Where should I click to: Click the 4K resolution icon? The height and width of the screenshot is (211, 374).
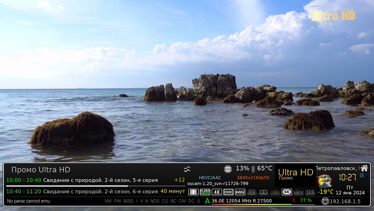click(x=217, y=192)
